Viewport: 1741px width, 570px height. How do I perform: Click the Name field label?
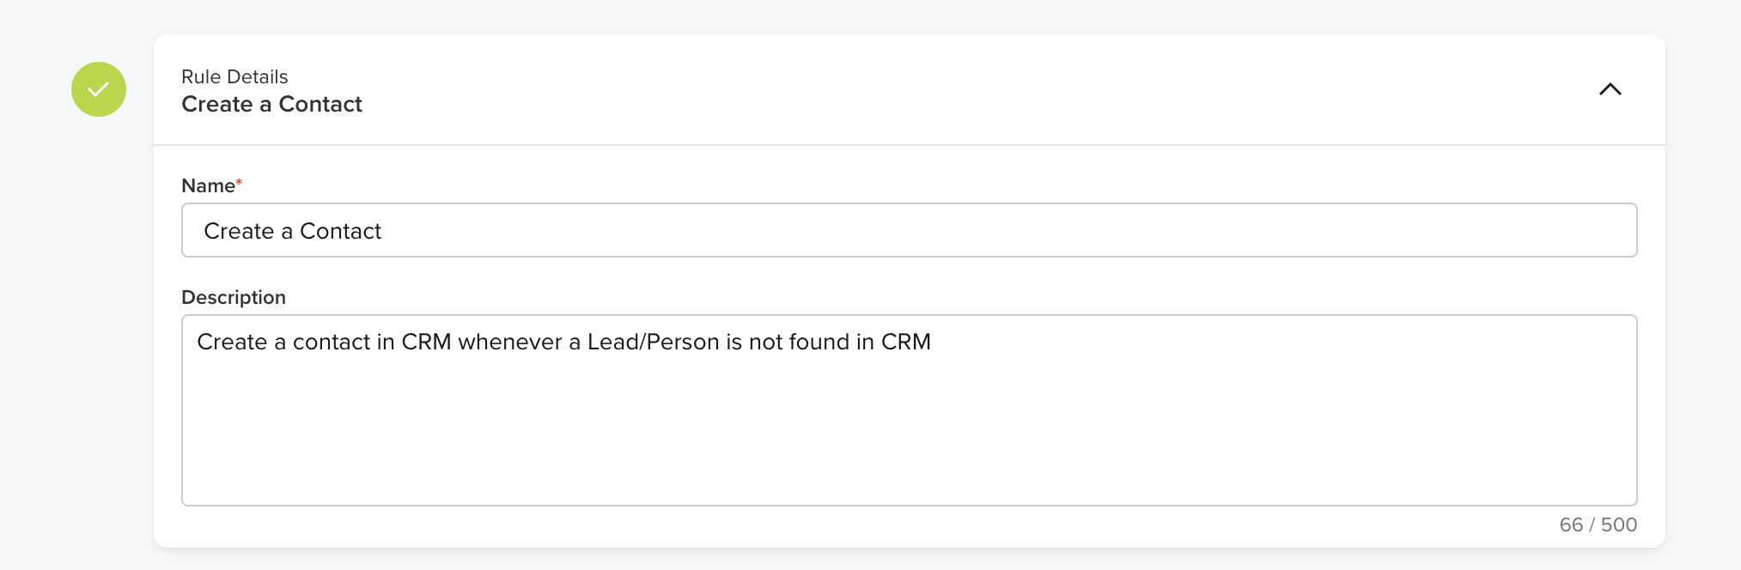click(x=208, y=185)
